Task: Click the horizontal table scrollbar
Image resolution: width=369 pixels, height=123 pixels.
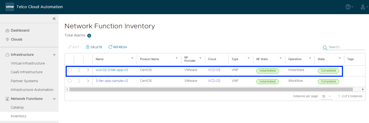Action: pos(211,89)
